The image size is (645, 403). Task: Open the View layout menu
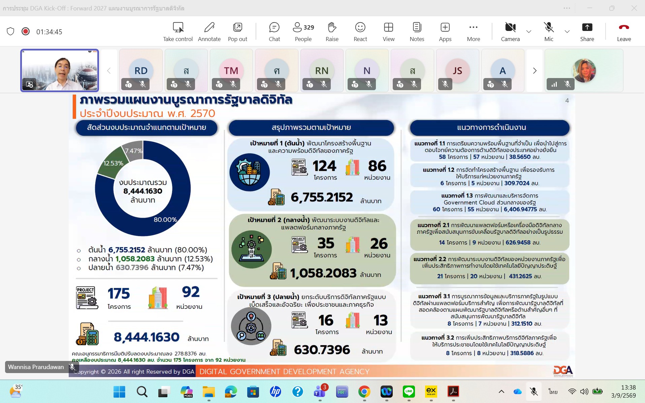point(388,32)
